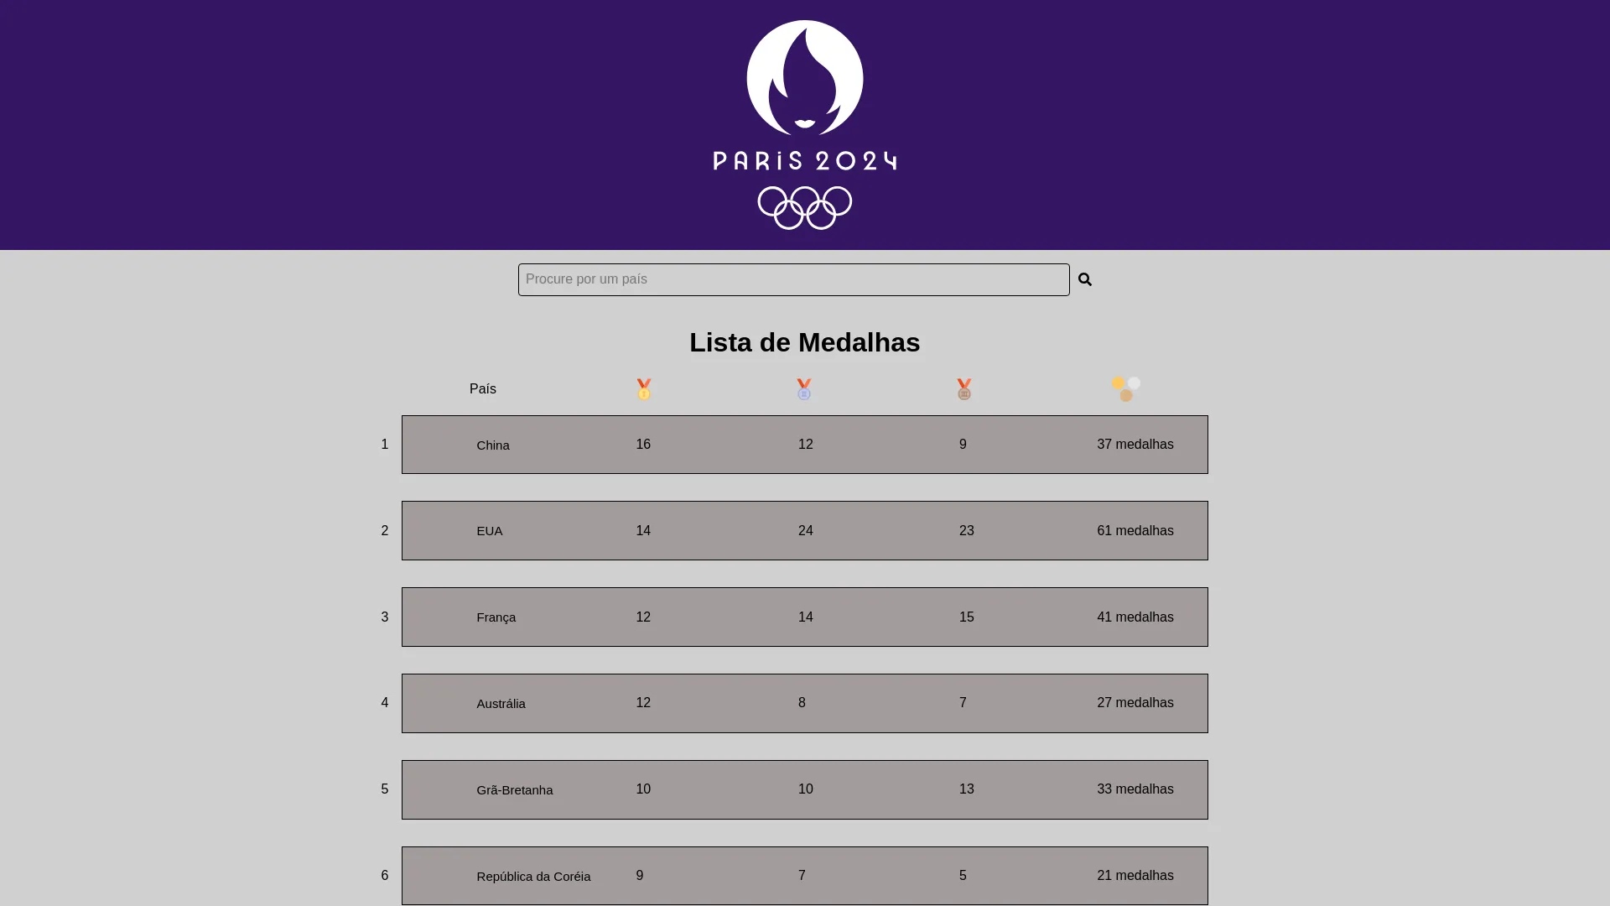Click the magnifying glass search icon
The height and width of the screenshot is (906, 1610).
click(1085, 279)
